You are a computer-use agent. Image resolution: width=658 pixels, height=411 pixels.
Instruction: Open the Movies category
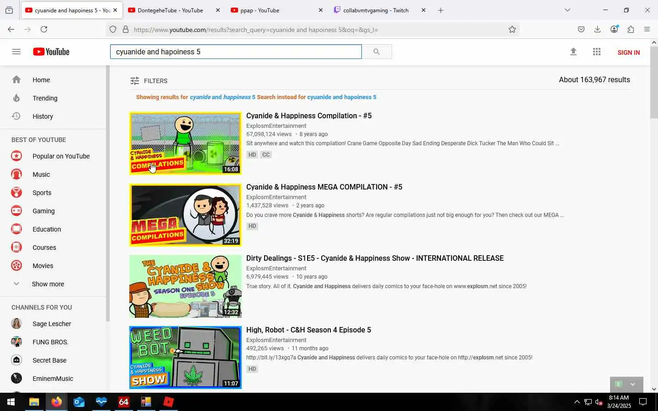[x=42, y=266]
